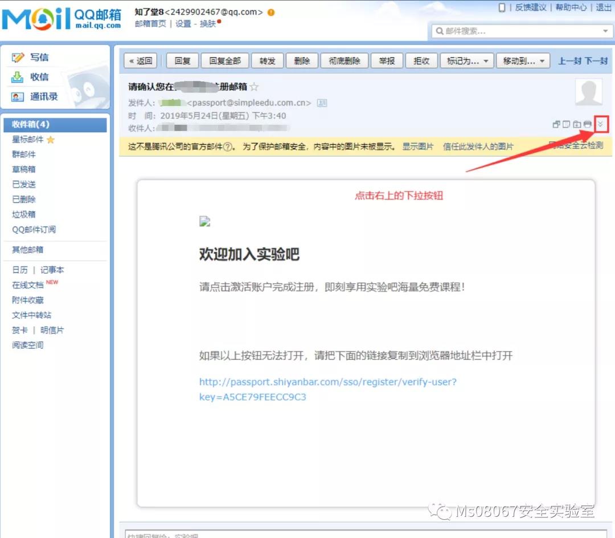Expand the mail search box dropdown arrow
The height and width of the screenshot is (538, 615).
coord(605,31)
